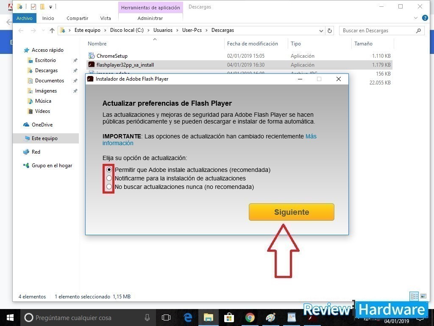Refresh the Descargas folder view
This screenshot has width=434, height=326.
click(x=330, y=31)
